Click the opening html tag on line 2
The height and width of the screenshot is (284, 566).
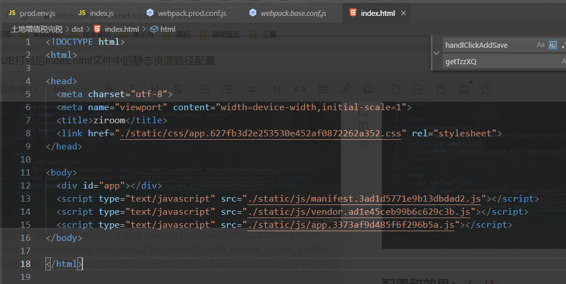[x=61, y=55]
